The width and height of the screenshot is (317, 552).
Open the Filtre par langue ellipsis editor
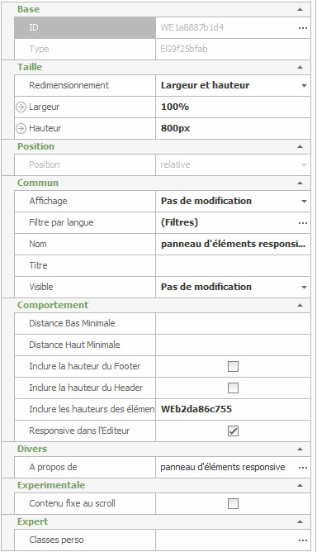[x=303, y=223]
